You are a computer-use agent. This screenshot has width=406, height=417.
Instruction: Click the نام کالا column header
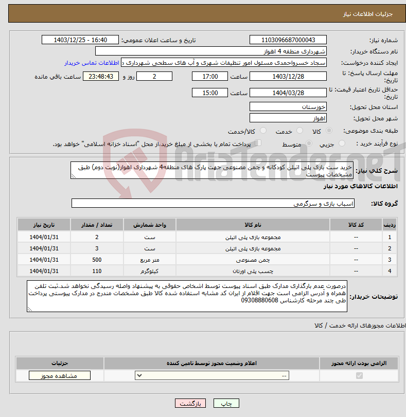click(253, 225)
